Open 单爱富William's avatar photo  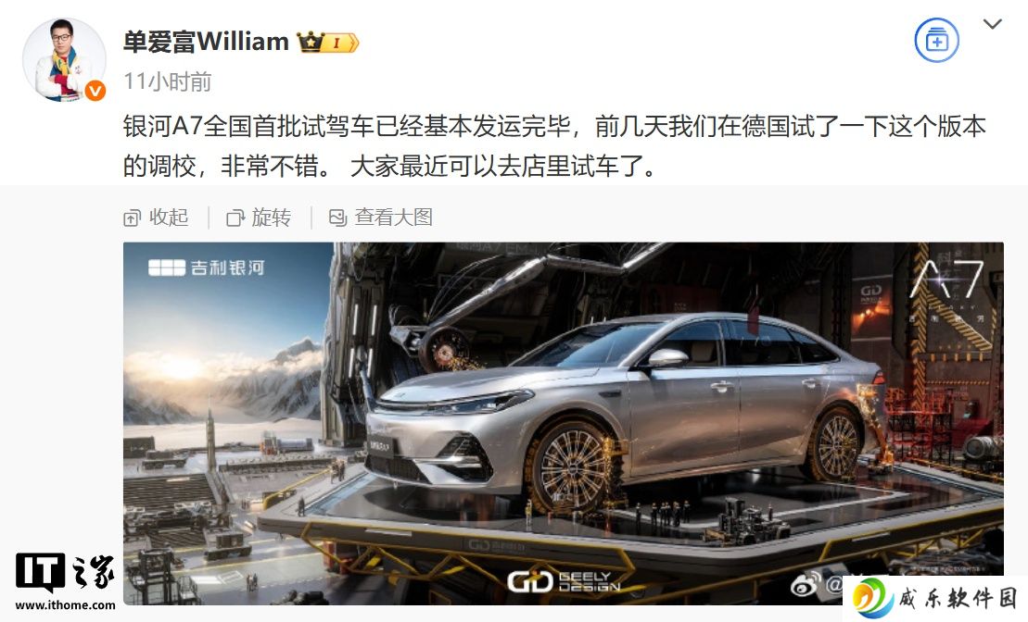(x=64, y=59)
